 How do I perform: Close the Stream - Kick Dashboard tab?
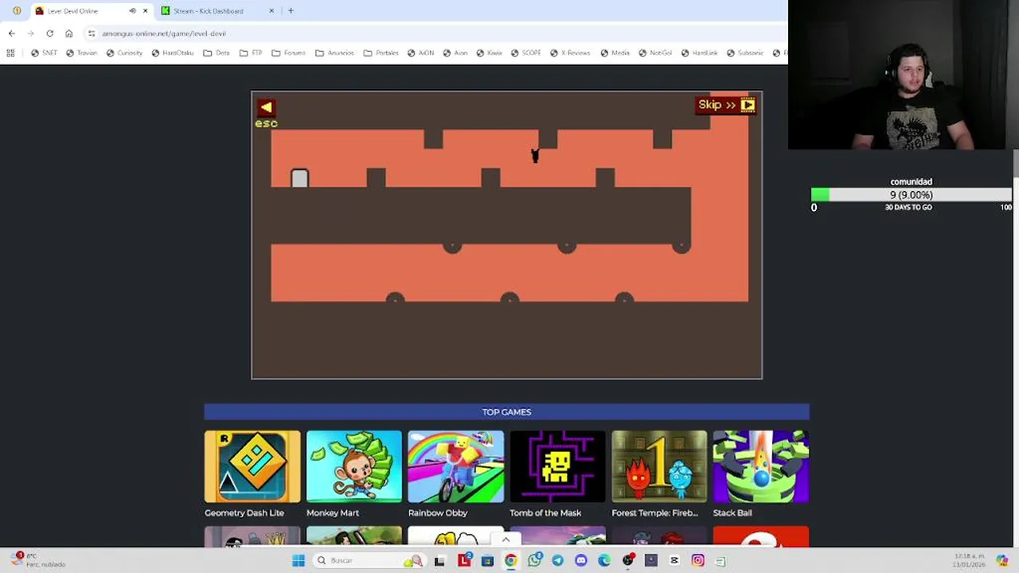tap(271, 11)
